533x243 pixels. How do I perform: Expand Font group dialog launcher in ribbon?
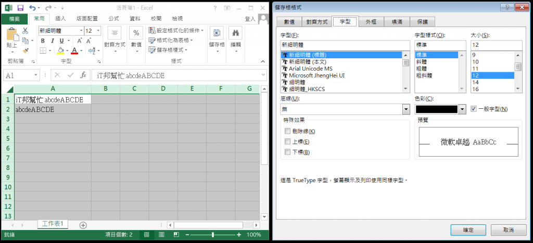click(x=99, y=61)
